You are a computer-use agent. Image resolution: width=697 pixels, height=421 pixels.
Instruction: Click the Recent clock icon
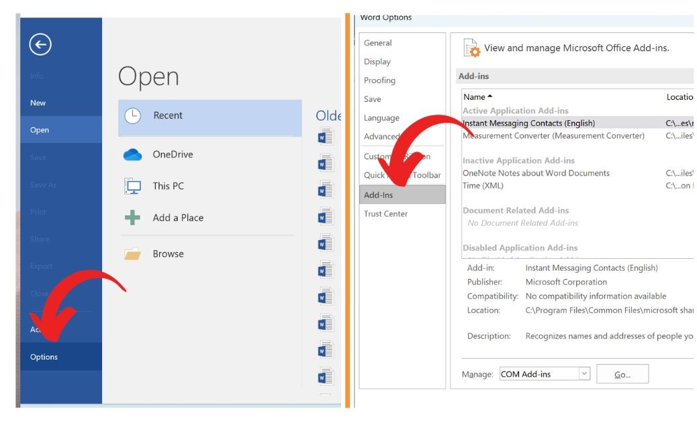132,116
